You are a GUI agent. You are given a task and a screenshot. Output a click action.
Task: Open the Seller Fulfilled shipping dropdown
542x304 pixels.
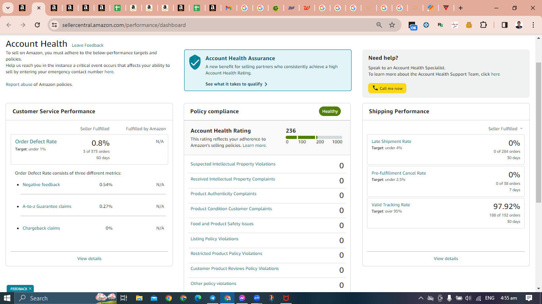505,129
